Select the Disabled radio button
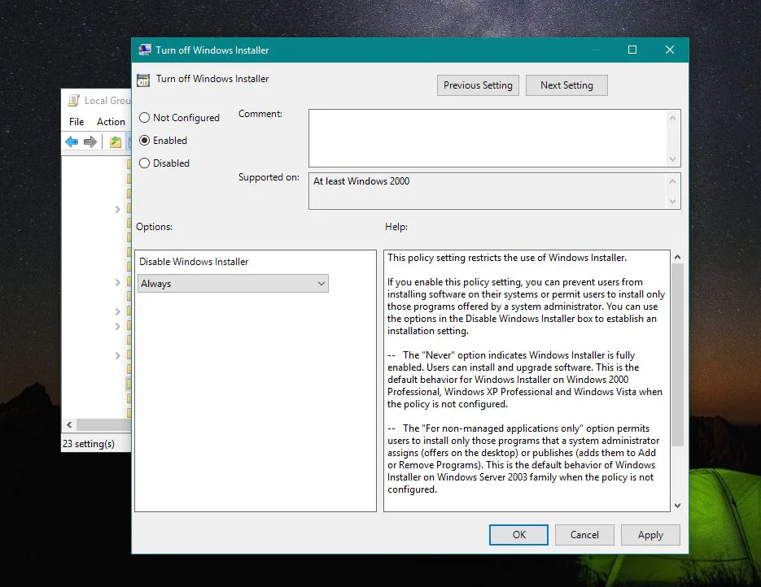This screenshot has height=587, width=761. coord(144,163)
